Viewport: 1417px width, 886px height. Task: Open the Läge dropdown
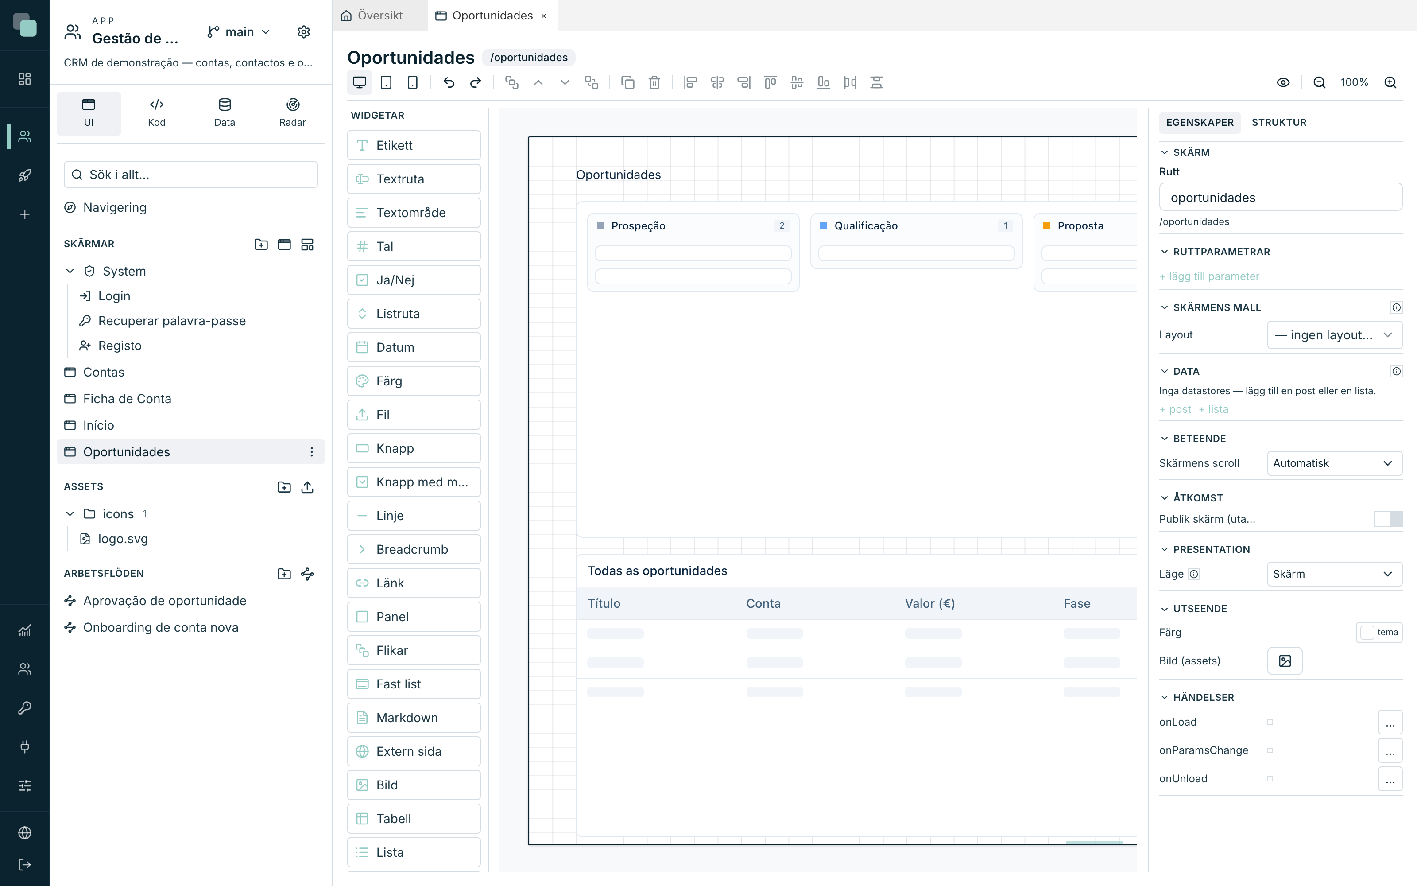[1335, 574]
